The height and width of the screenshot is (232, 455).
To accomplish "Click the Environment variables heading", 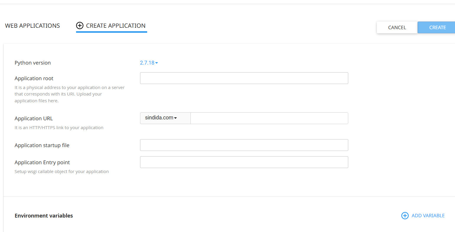I will coord(44,216).
